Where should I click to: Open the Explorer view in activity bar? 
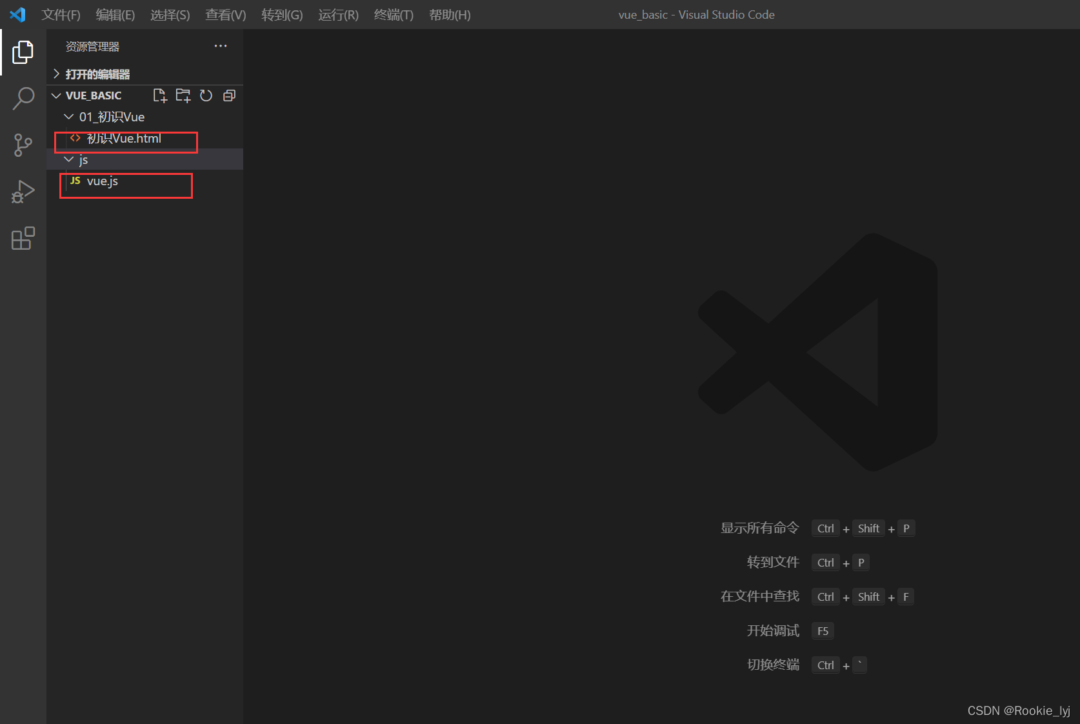(23, 52)
